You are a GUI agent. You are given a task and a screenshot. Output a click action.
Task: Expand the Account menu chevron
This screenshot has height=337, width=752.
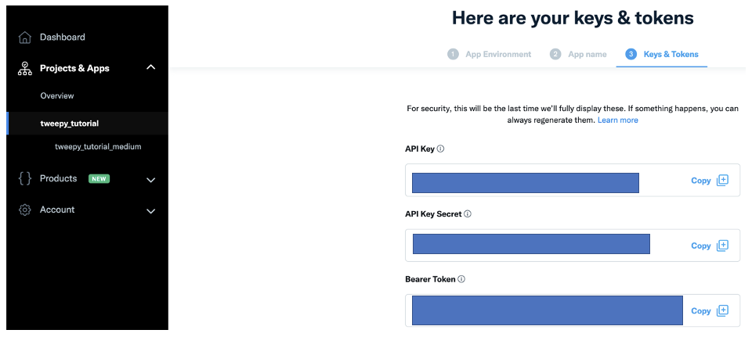(x=151, y=211)
